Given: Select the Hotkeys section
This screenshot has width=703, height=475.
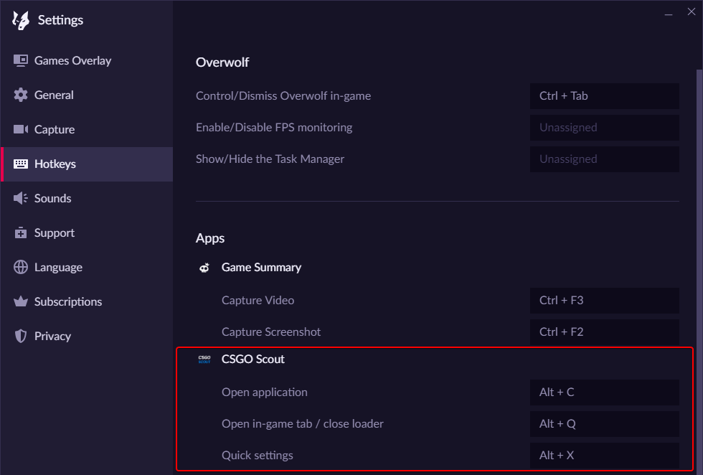Looking at the screenshot, I should coord(87,164).
